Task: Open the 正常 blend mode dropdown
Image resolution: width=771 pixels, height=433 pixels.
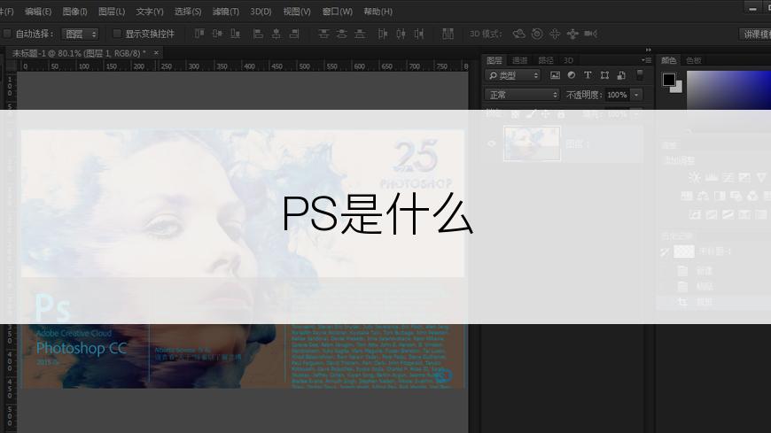Action: 523,95
